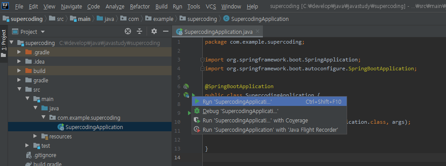
Task: Click the Spring gutter icon on line 7
Action: coord(186,95)
